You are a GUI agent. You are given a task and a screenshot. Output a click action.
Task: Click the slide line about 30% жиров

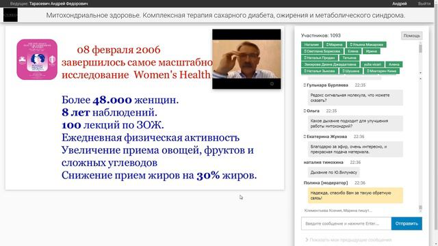pyautogui.click(x=159, y=176)
